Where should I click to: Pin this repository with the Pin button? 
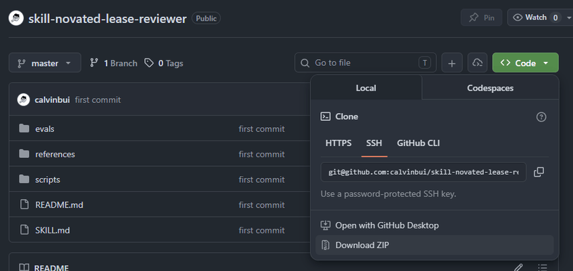tap(481, 17)
